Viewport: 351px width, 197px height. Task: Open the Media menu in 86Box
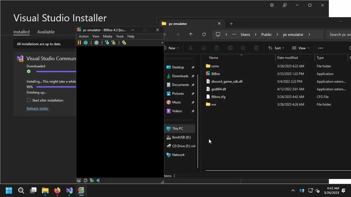pos(107,36)
